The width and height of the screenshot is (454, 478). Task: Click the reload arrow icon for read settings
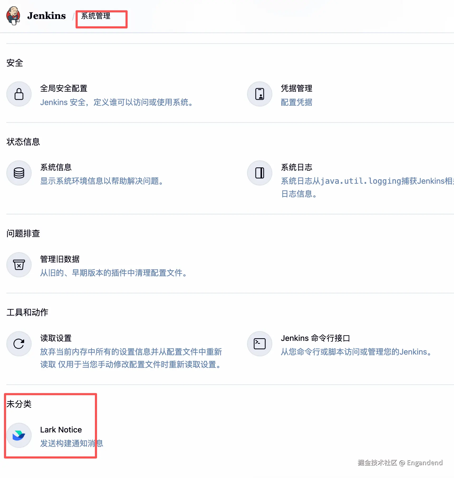(x=19, y=344)
